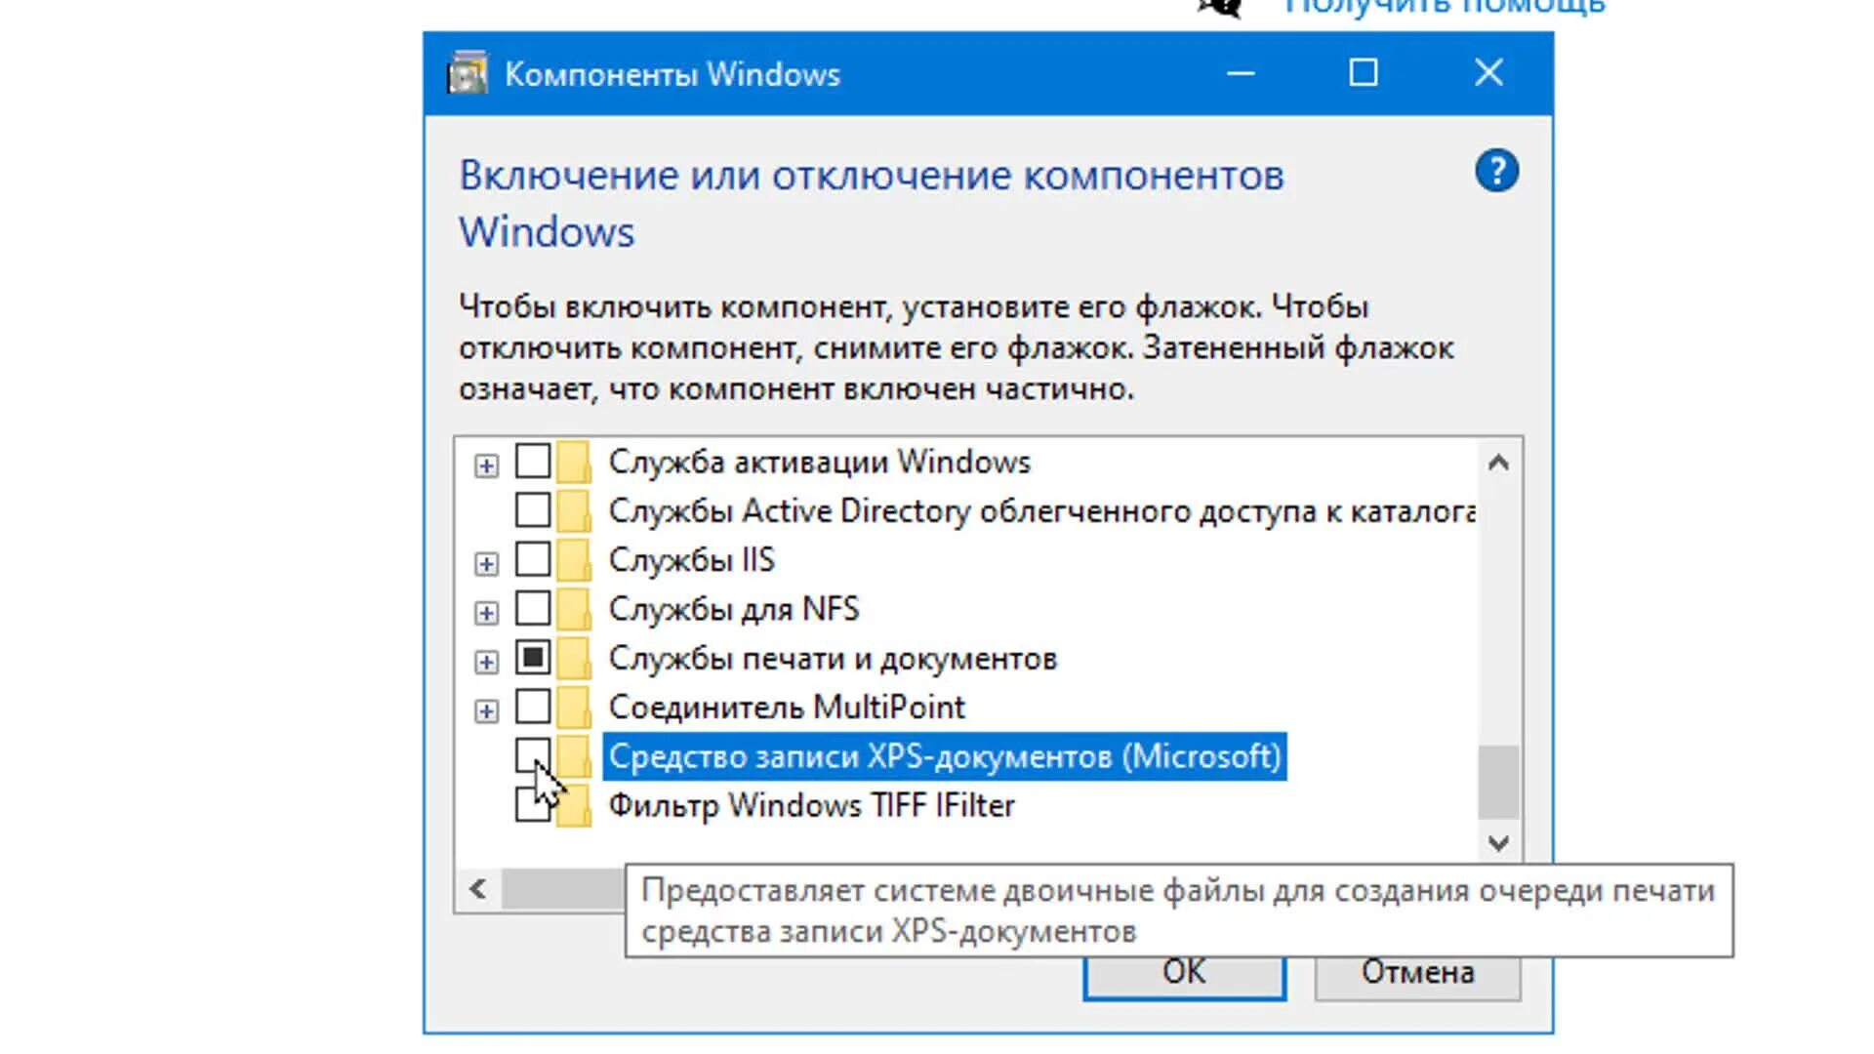
Task: Click folder icon of Служба активации Windows
Action: [574, 462]
